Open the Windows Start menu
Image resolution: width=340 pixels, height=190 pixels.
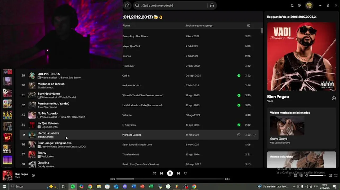click(4, 187)
